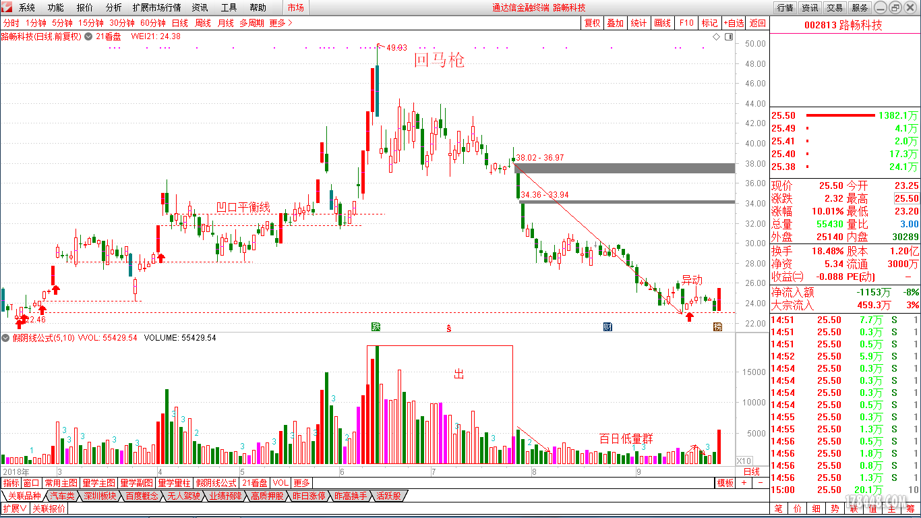Click the 返回 button

pyautogui.click(x=758, y=23)
